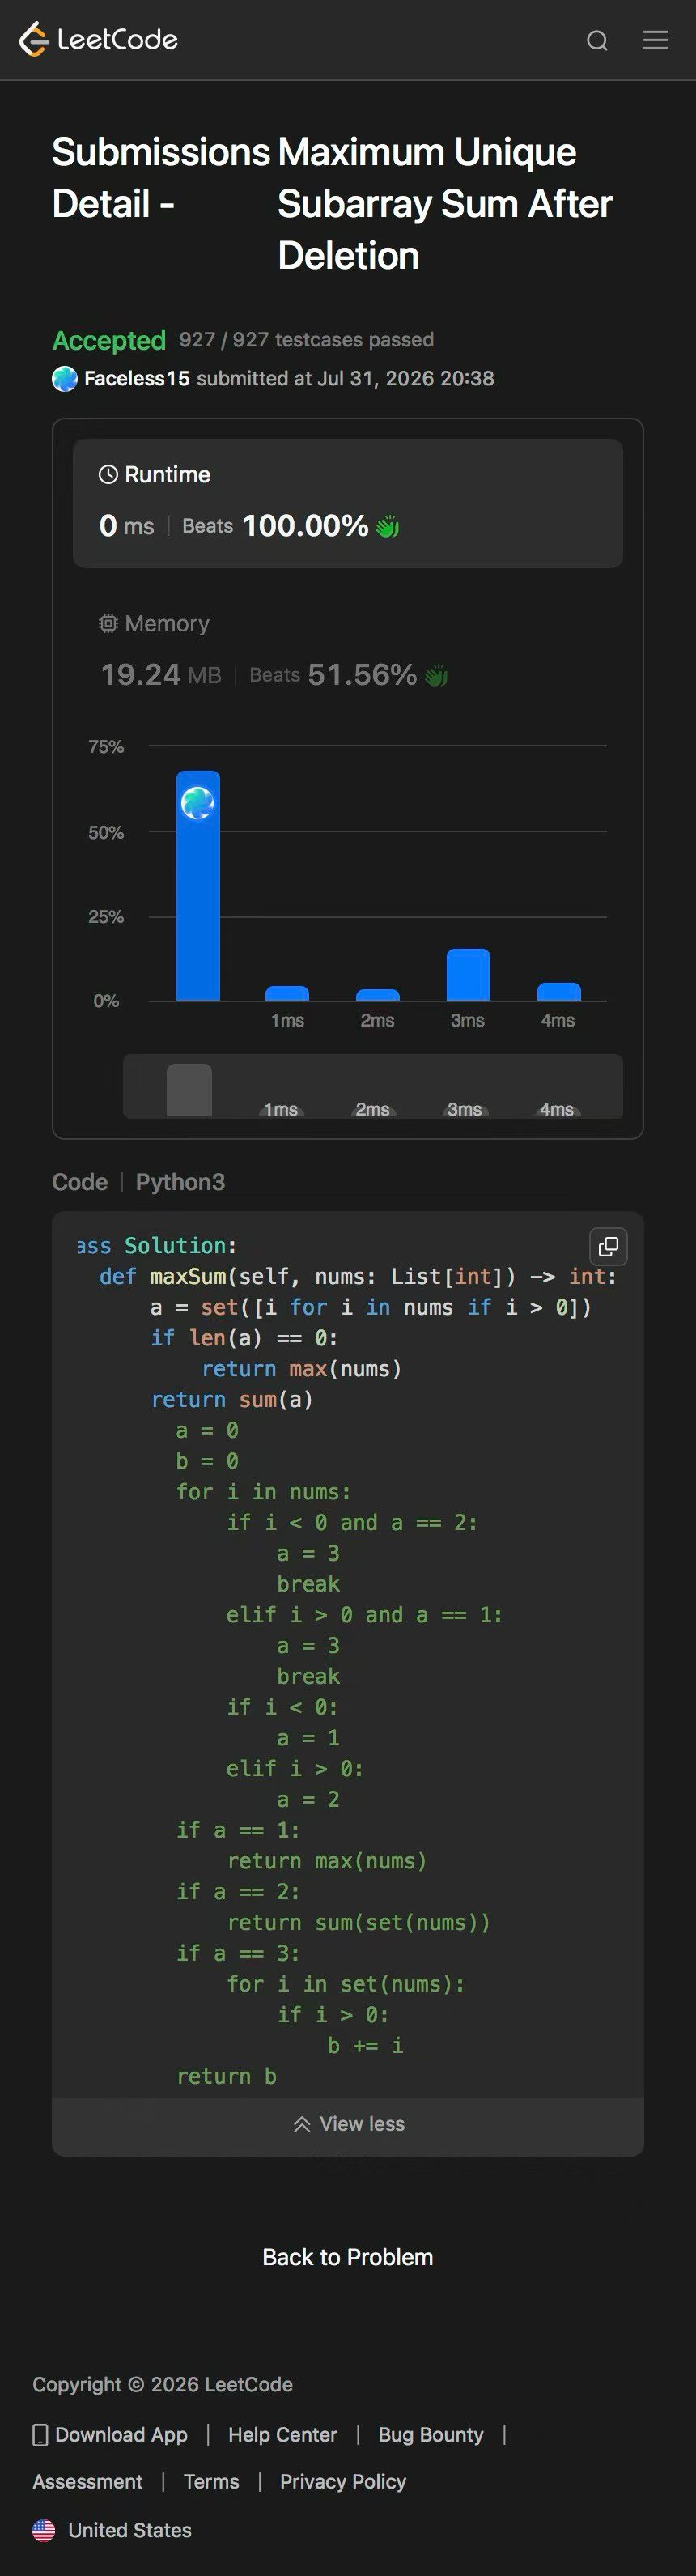Open the Assessment link
Image resolution: width=696 pixels, height=2576 pixels.
pyautogui.click(x=87, y=2482)
